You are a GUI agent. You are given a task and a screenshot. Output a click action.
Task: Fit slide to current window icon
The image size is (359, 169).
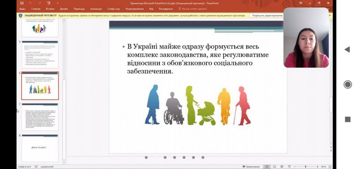coord(330,167)
